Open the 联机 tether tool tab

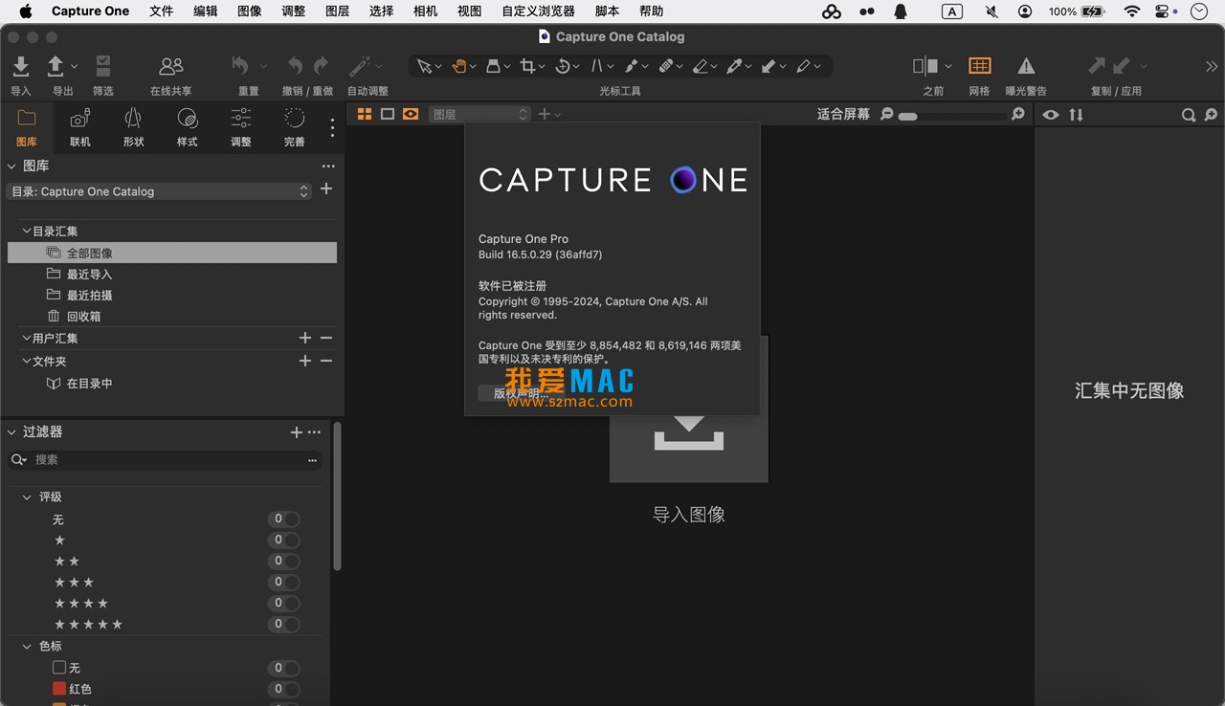[x=79, y=124]
